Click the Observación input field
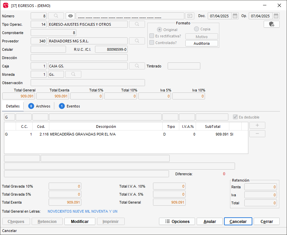Viewport: 287px width, 235px height. point(88,83)
